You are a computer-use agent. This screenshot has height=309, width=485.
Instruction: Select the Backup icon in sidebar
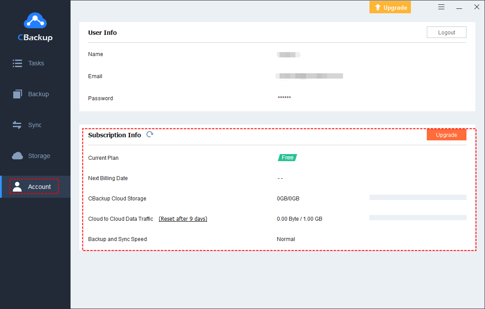pos(18,94)
